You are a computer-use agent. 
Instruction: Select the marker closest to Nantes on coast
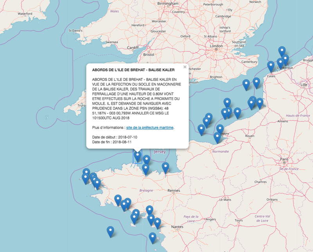tap(157, 223)
